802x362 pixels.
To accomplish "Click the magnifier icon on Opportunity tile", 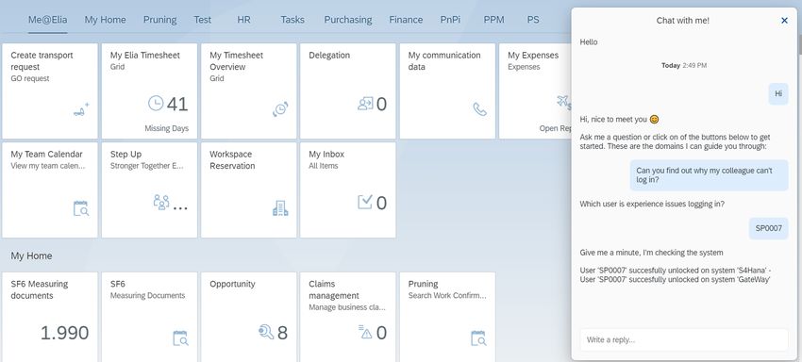I will tap(266, 332).
